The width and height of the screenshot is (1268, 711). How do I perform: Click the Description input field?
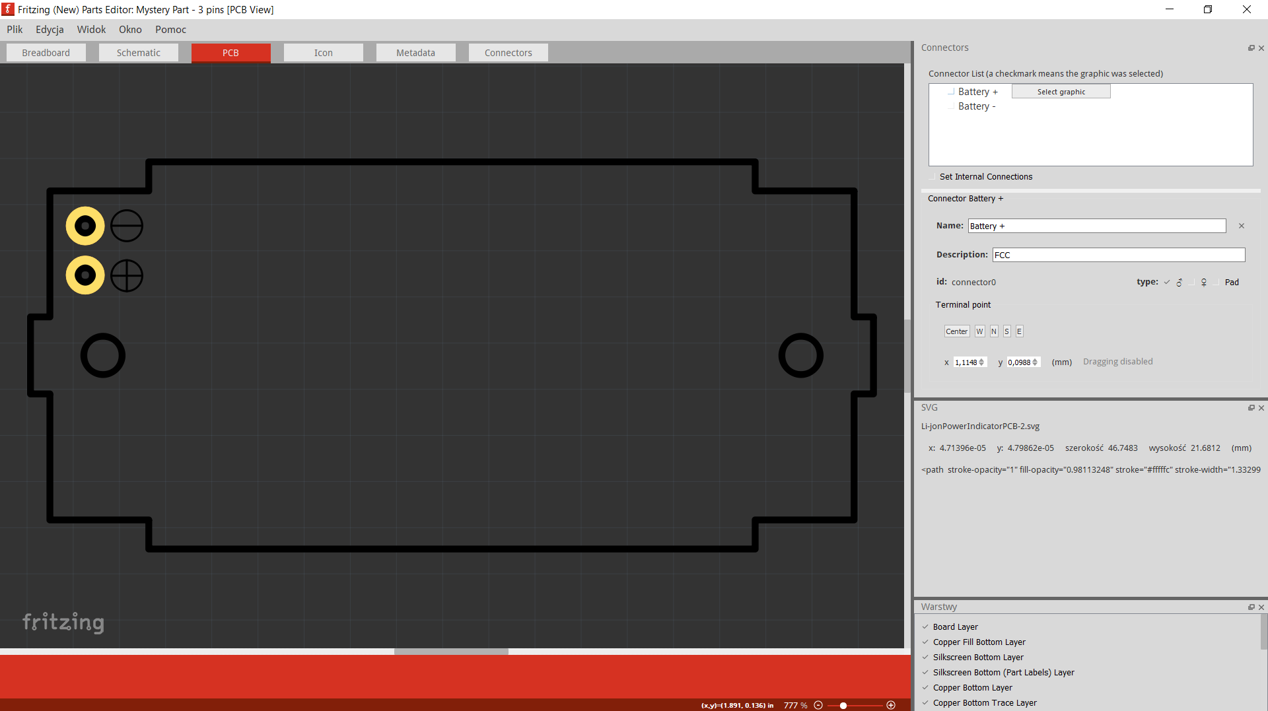coord(1118,255)
